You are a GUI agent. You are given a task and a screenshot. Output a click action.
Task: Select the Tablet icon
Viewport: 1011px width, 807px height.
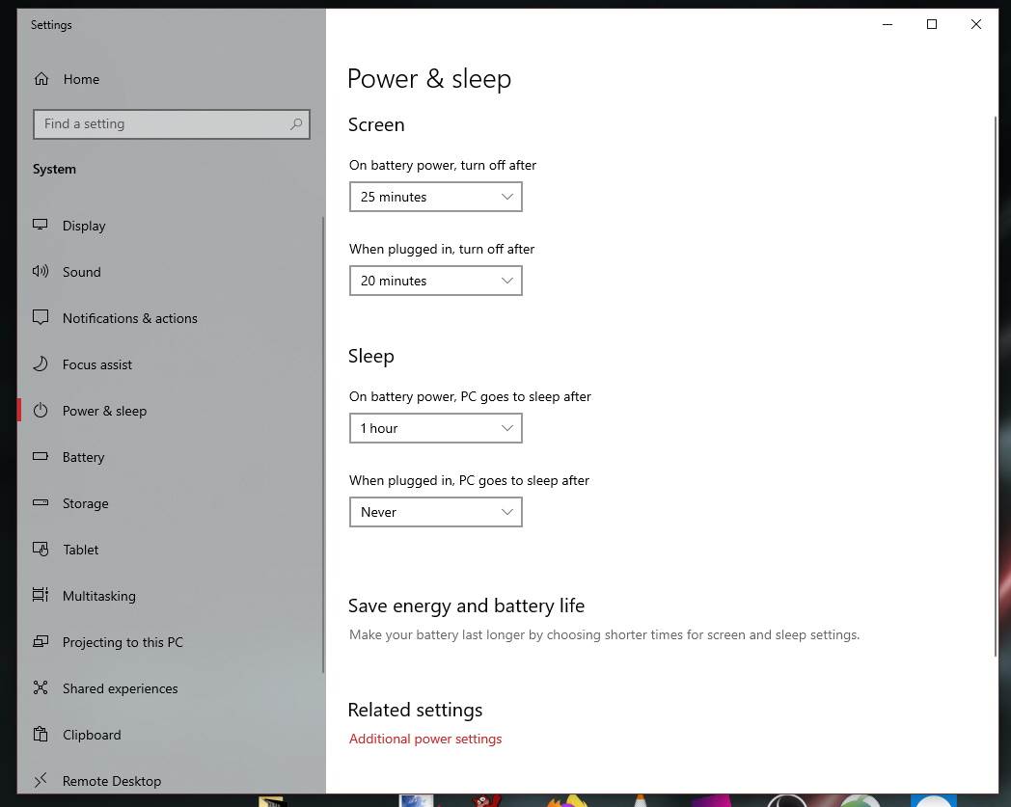tap(40, 550)
